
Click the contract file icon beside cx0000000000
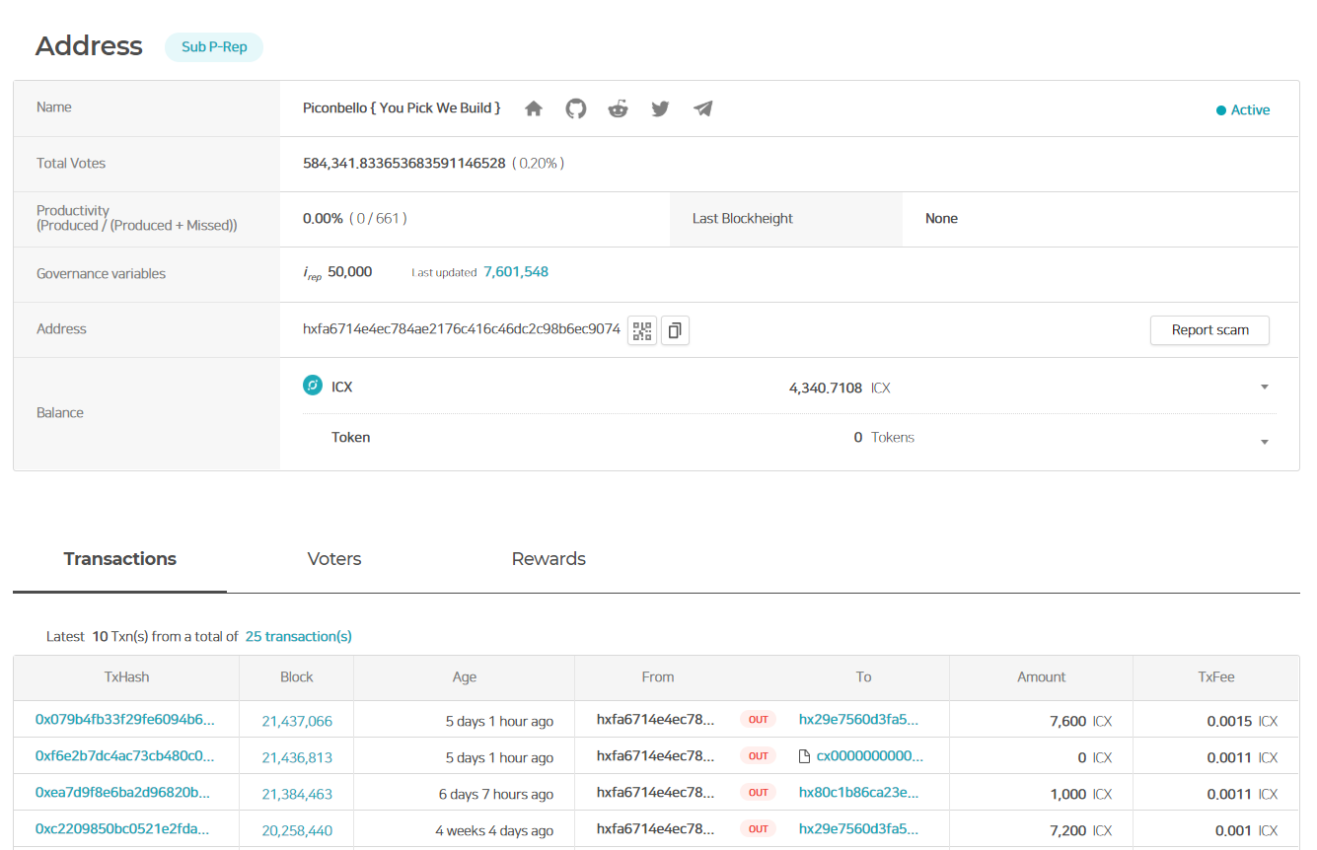805,757
